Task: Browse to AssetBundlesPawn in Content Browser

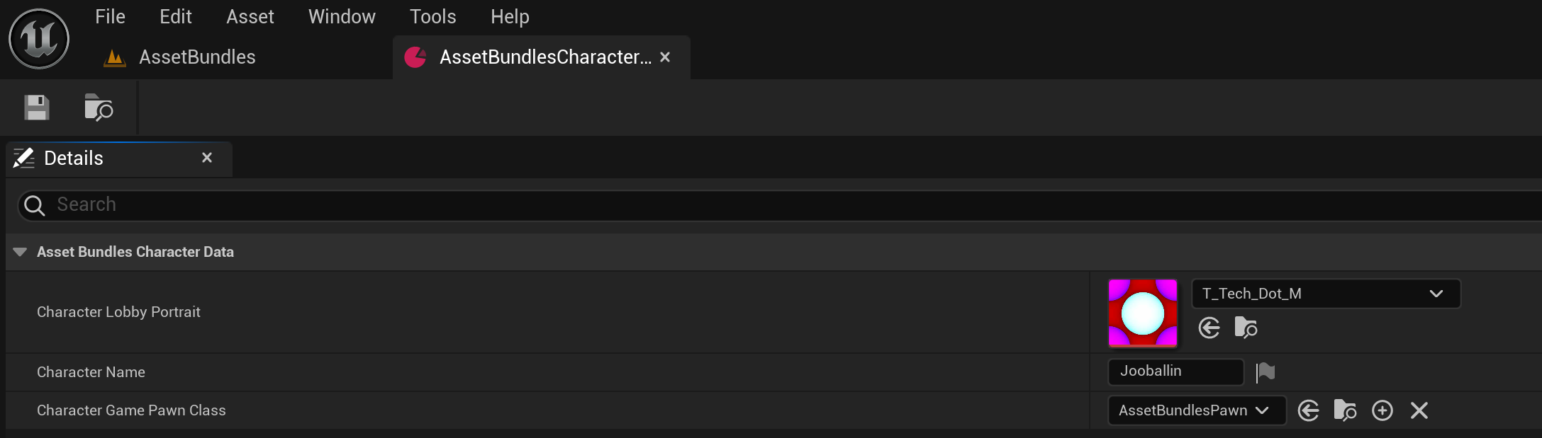Action: 1345,410
